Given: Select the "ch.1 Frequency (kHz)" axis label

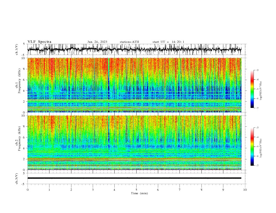Looking at the screenshot, I should click(18, 80).
